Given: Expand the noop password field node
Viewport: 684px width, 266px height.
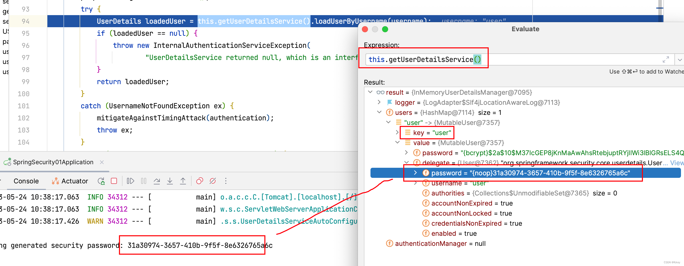Looking at the screenshot, I should coord(415,173).
